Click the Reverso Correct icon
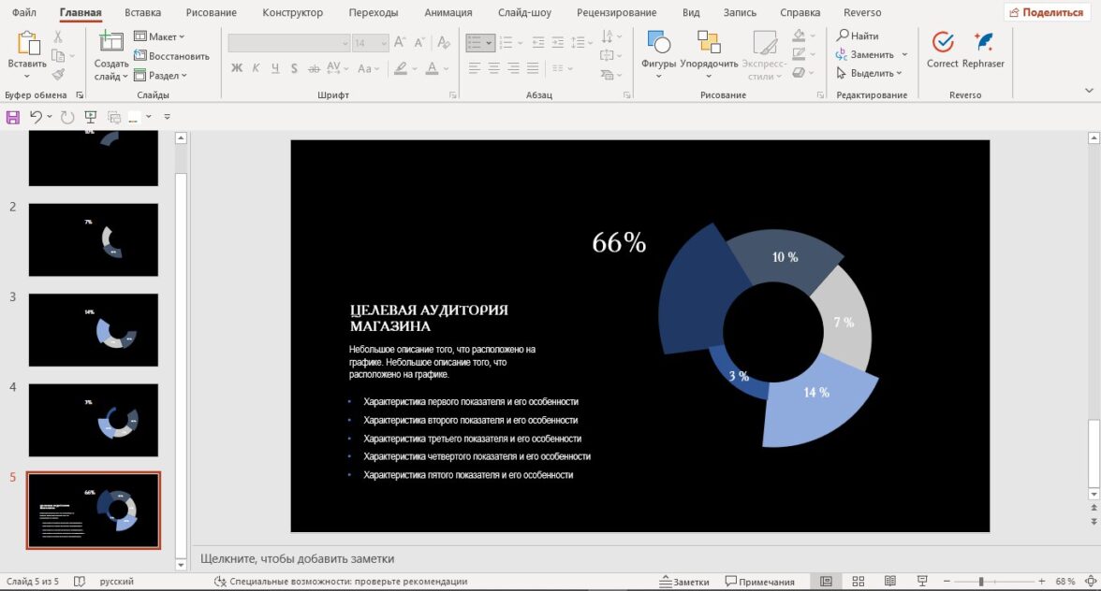This screenshot has width=1101, height=591. click(x=942, y=52)
